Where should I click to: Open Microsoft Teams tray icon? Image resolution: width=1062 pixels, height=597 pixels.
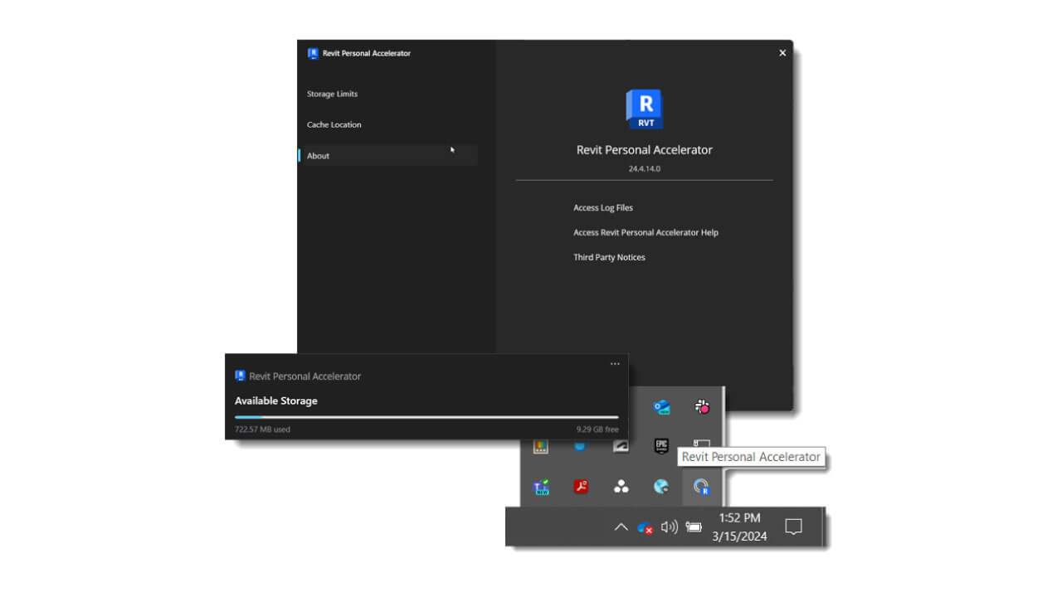[x=541, y=487]
